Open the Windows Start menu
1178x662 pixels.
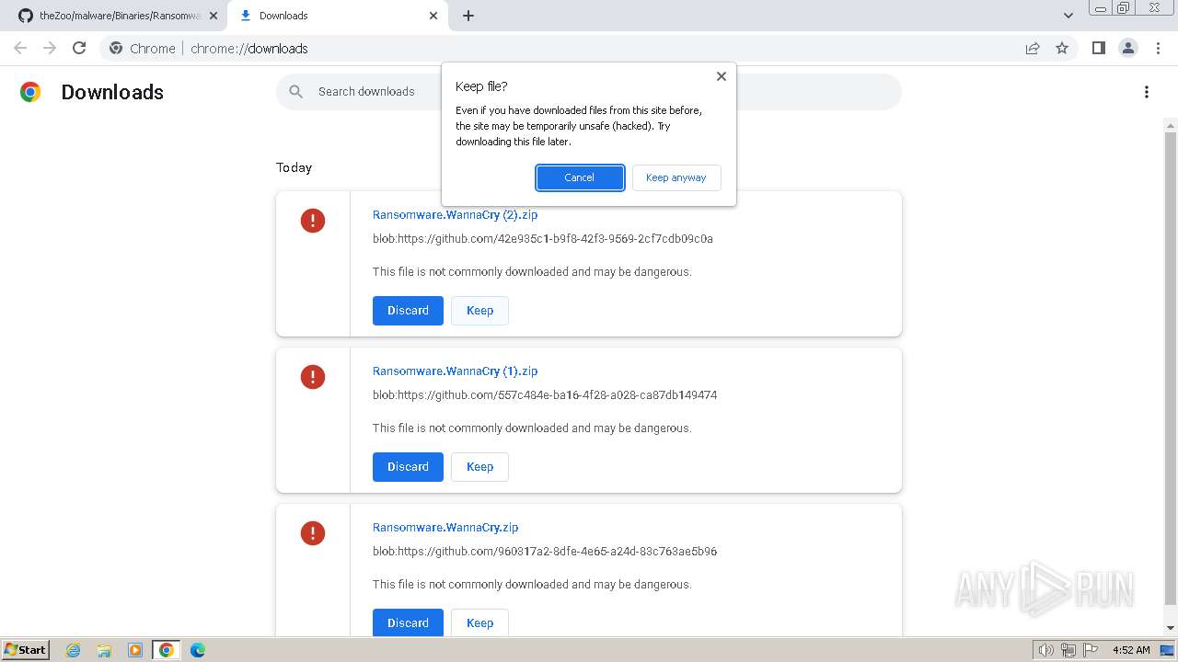25,650
